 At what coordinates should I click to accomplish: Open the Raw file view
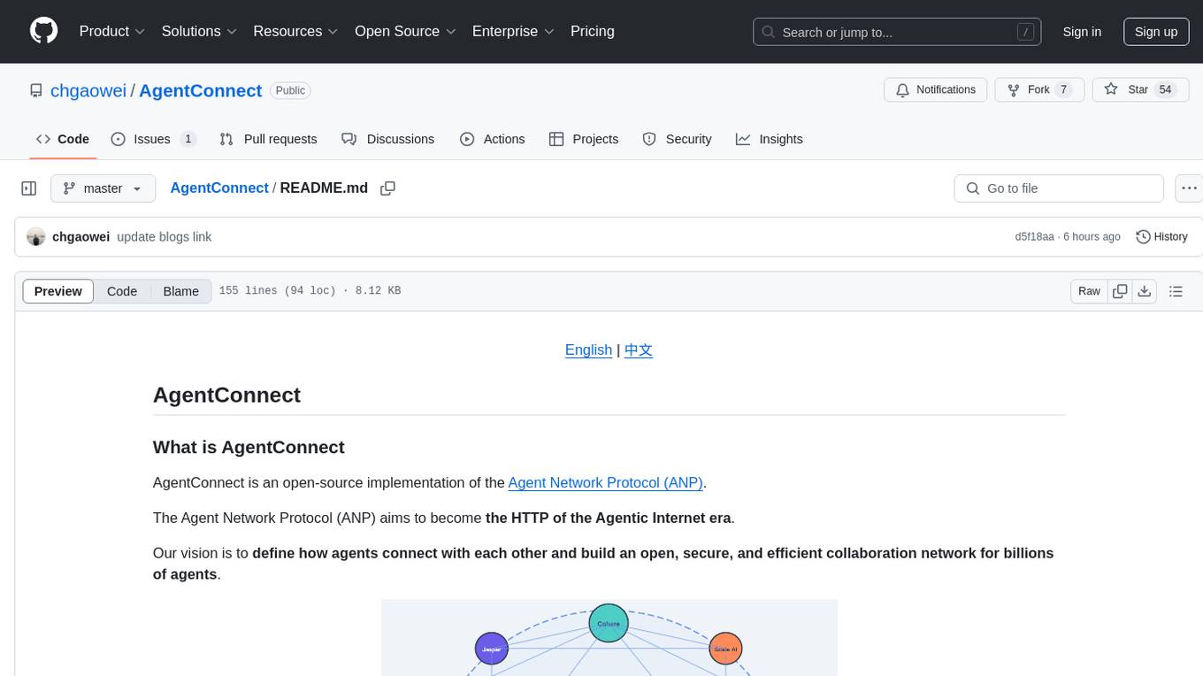coord(1089,291)
